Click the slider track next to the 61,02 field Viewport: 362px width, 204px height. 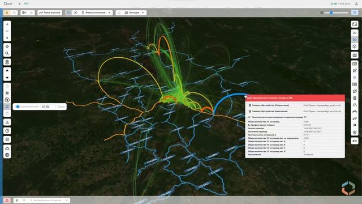click(x=28, y=107)
